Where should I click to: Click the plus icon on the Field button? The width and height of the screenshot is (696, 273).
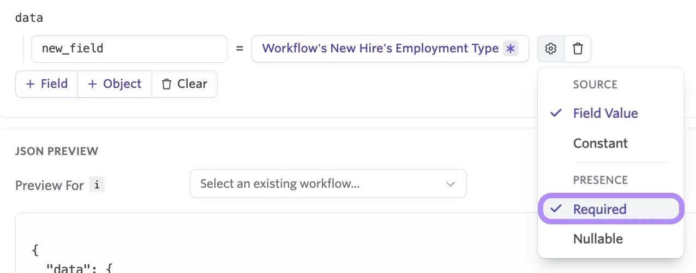[31, 84]
